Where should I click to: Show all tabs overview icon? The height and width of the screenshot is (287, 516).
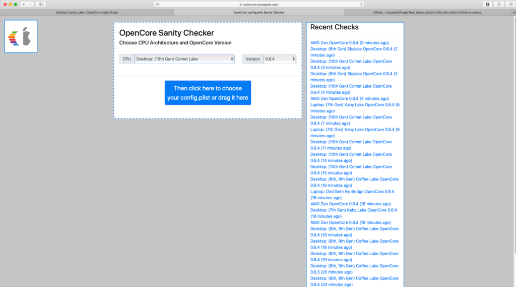tap(510, 4)
